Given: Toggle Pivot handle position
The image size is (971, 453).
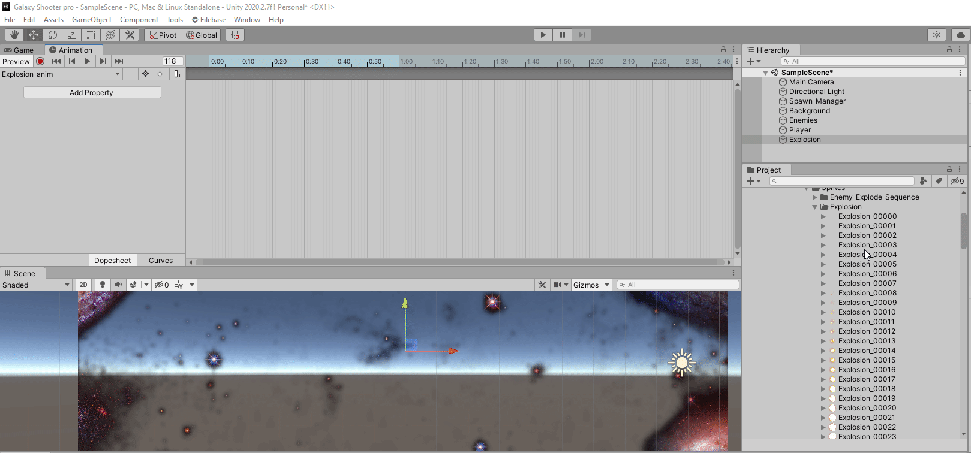Looking at the screenshot, I should [x=163, y=35].
